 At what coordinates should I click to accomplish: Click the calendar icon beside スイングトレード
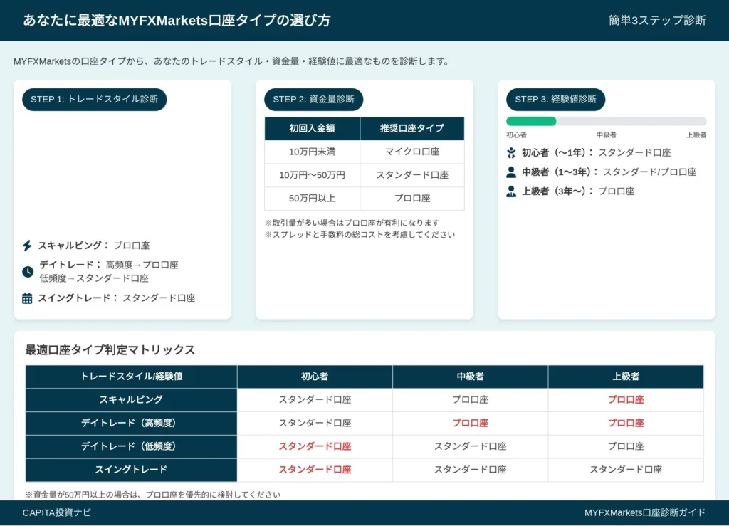[x=28, y=298]
